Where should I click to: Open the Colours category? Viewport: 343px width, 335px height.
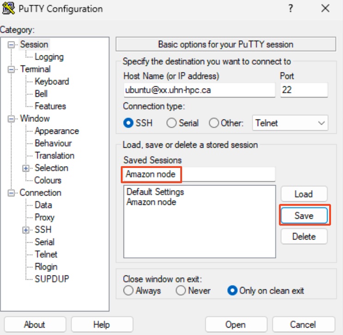(x=48, y=180)
